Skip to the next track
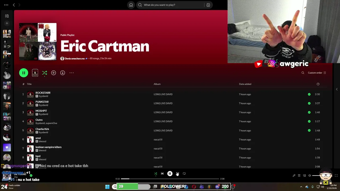340x191 pixels. point(177,174)
